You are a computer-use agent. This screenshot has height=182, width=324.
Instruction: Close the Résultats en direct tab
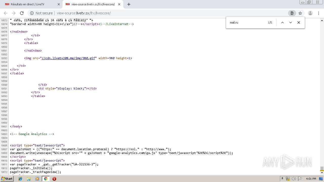coord(59,4)
